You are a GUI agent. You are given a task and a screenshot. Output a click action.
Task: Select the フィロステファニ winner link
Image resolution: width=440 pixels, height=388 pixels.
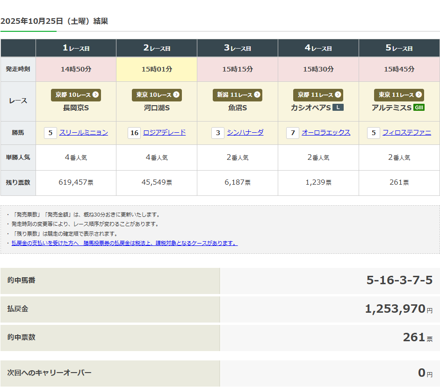[x=407, y=133]
